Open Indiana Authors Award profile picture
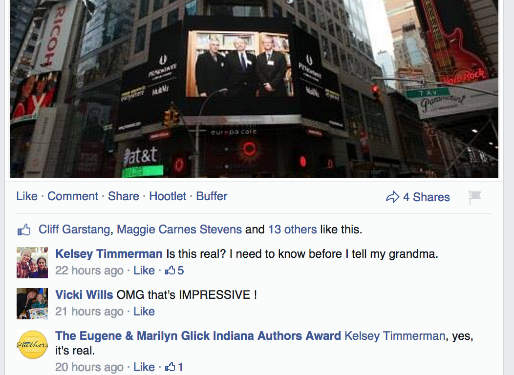514x375 pixels. point(32,345)
